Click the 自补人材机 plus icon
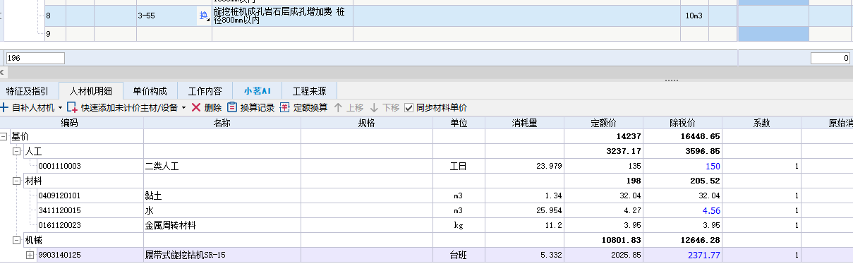The width and height of the screenshot is (853, 271). click(x=4, y=108)
